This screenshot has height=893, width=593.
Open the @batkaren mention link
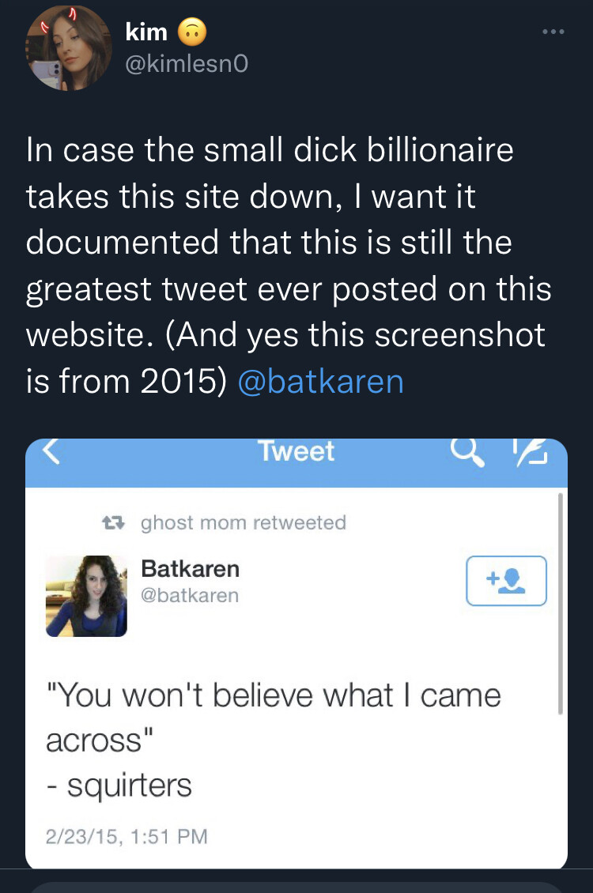tap(321, 382)
